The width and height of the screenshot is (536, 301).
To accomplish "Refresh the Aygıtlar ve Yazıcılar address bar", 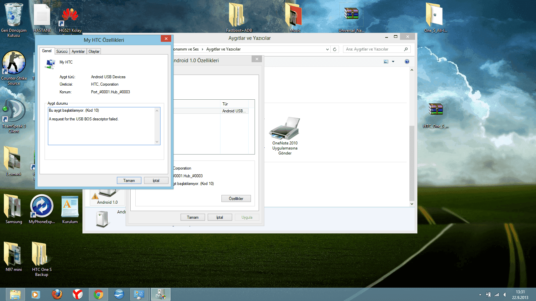I will point(334,49).
